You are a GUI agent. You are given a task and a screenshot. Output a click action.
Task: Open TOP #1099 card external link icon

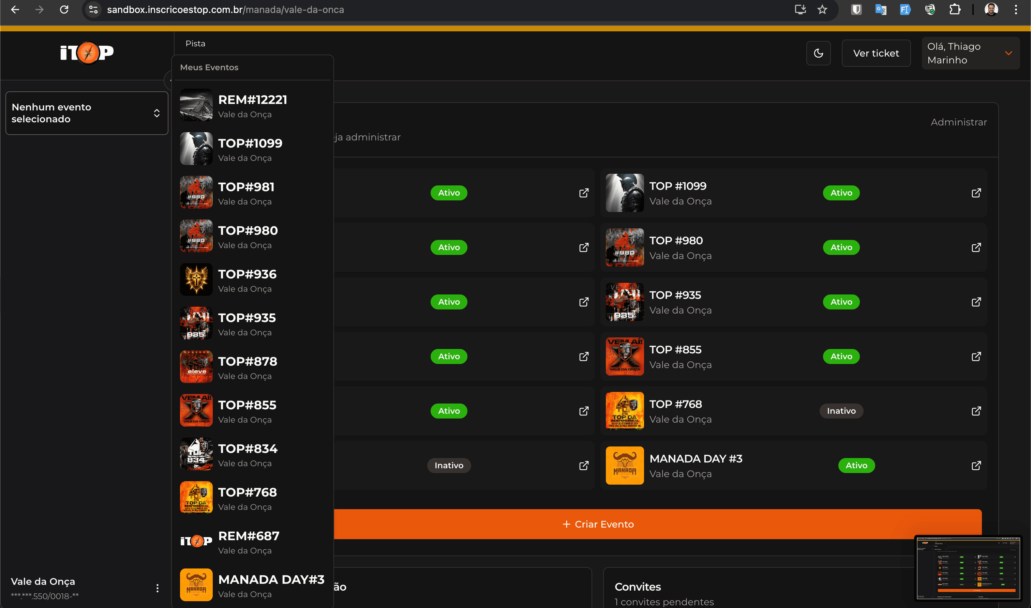coord(976,193)
